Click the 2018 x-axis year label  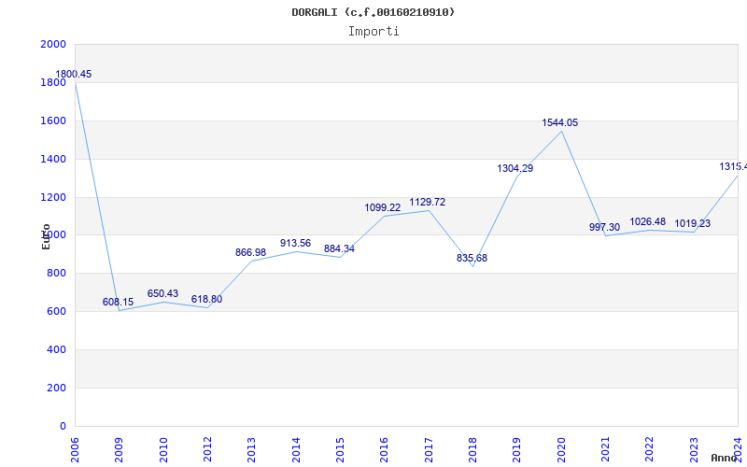coord(472,449)
